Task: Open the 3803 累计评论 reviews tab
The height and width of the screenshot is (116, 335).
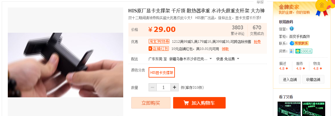Action: pos(237,30)
